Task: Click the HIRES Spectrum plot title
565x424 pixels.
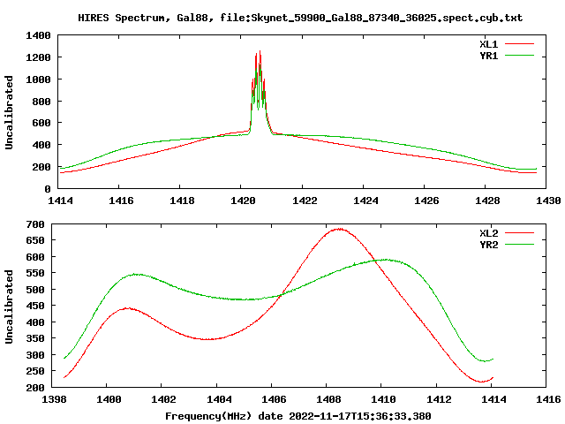Action: [300, 18]
